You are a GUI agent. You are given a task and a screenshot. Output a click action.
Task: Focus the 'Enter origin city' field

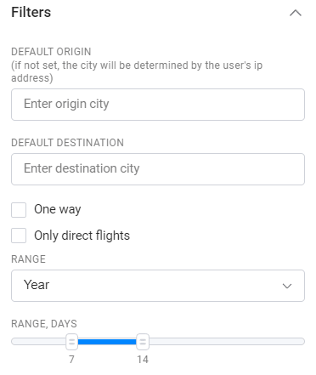pos(158,105)
